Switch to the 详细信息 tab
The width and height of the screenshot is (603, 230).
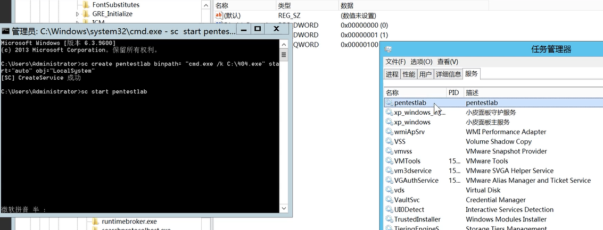tap(448, 74)
